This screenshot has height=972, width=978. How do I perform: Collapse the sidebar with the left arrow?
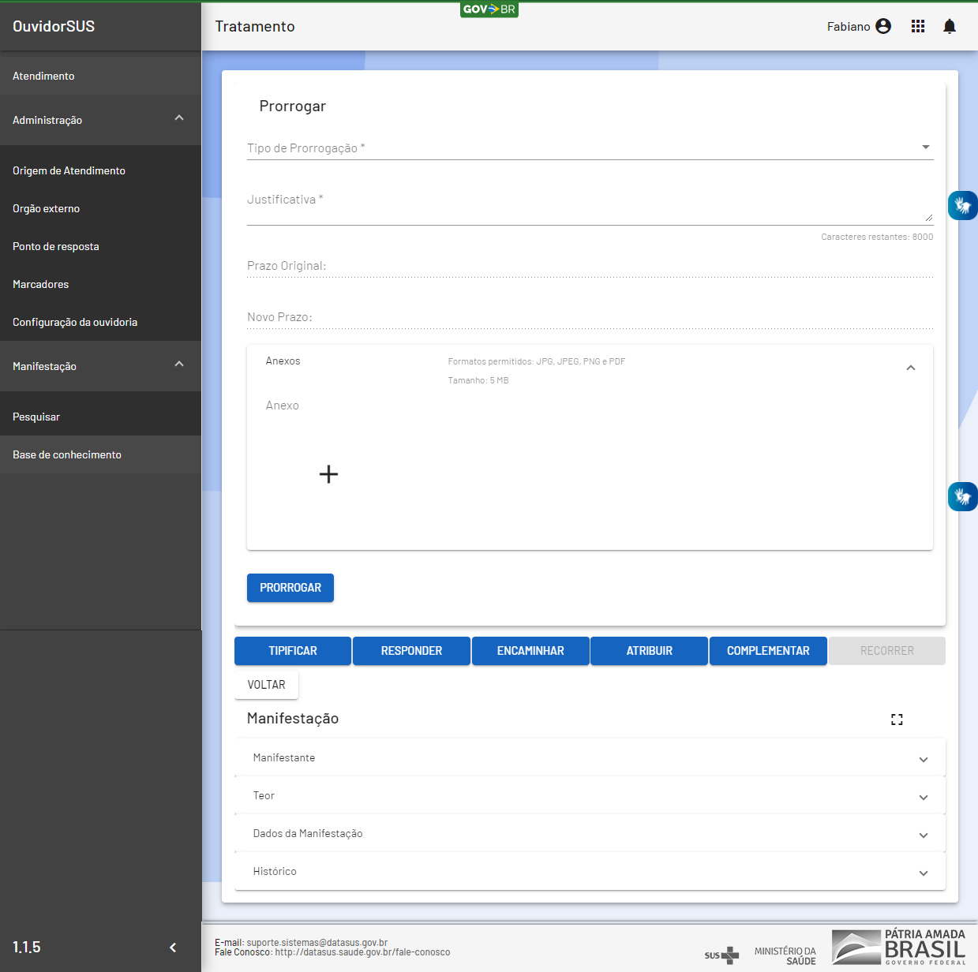(173, 948)
